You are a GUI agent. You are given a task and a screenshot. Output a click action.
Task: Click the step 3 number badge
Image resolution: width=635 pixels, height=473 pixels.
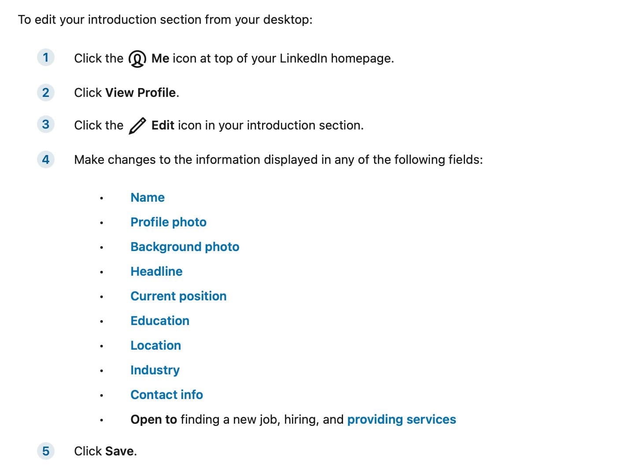45,124
